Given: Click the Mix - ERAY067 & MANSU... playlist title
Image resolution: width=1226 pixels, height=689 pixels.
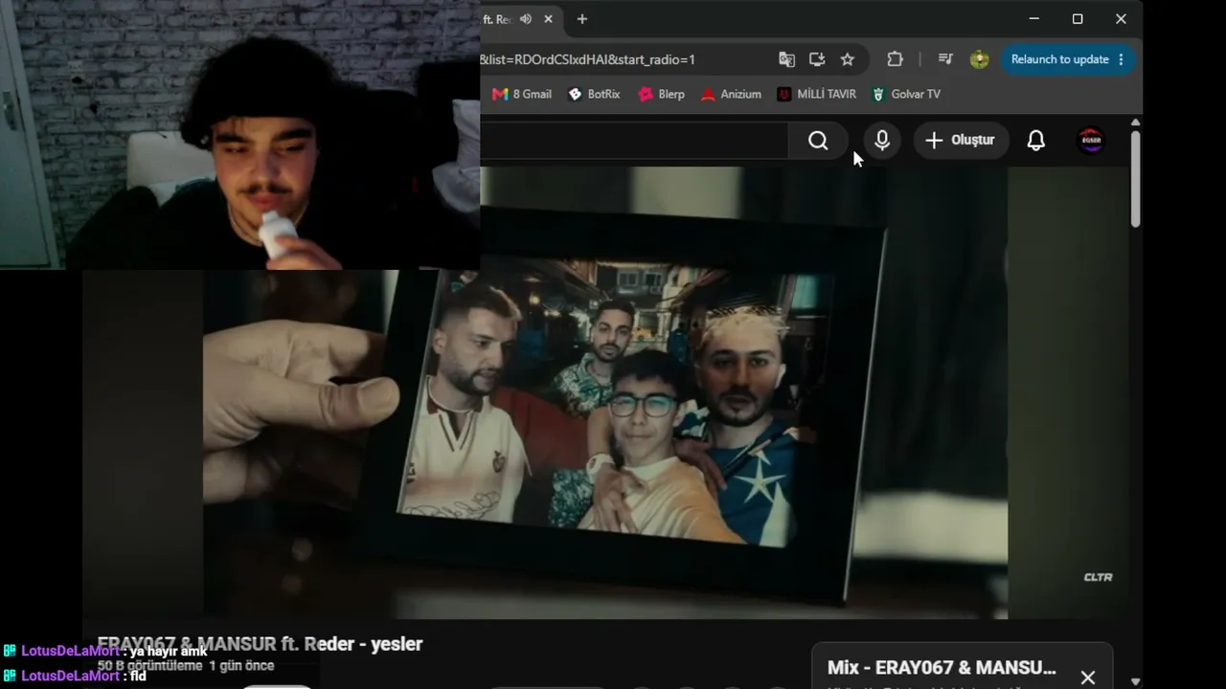Looking at the screenshot, I should pos(942,668).
